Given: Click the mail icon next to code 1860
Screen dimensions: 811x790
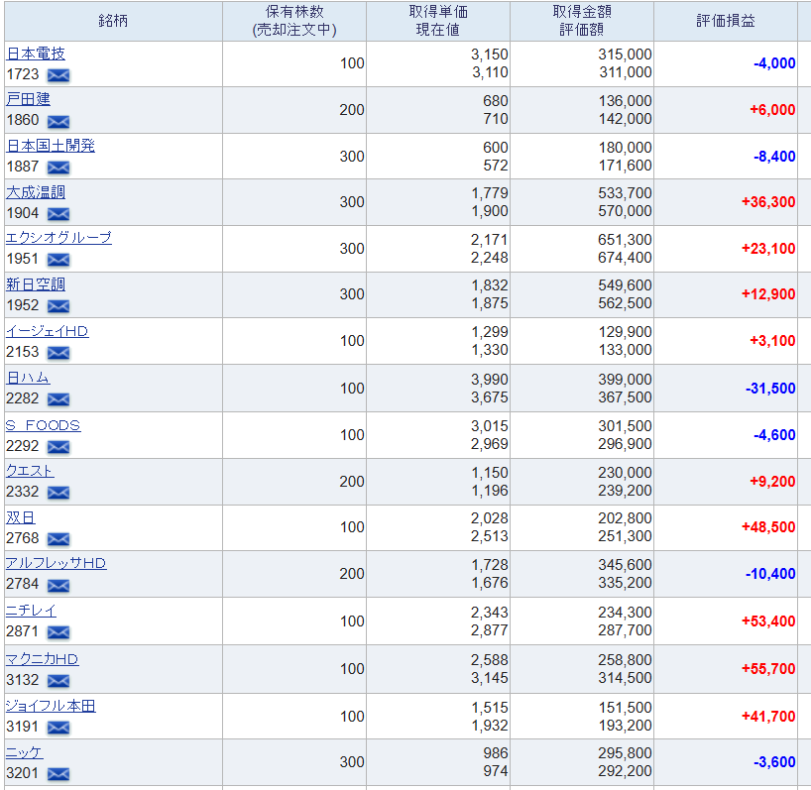Looking at the screenshot, I should point(58,122).
